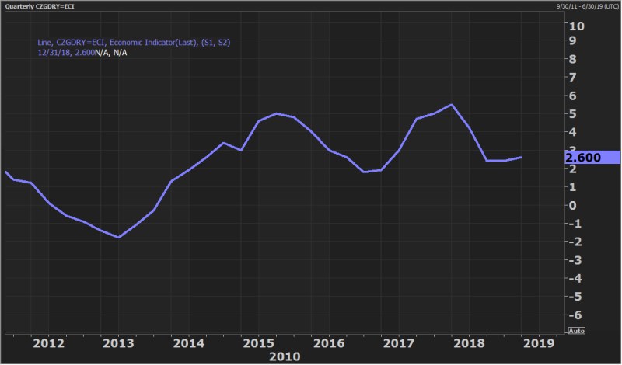Click the 2010 decade label below the years

pyautogui.click(x=282, y=356)
